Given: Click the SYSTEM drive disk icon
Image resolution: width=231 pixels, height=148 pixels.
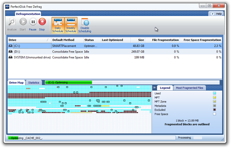Looking at the screenshot, I should (10, 57).
